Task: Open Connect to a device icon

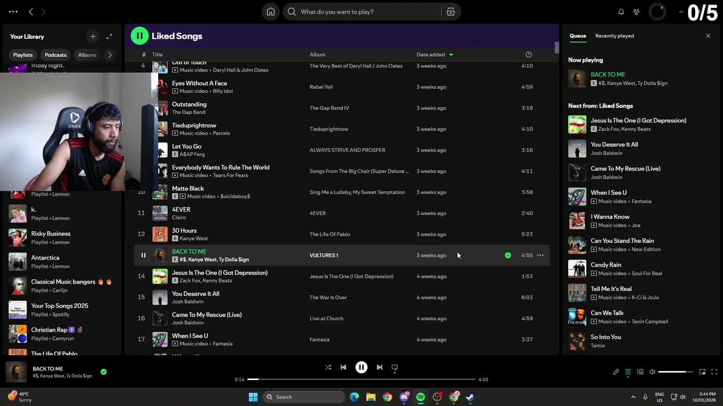Action: click(x=641, y=372)
